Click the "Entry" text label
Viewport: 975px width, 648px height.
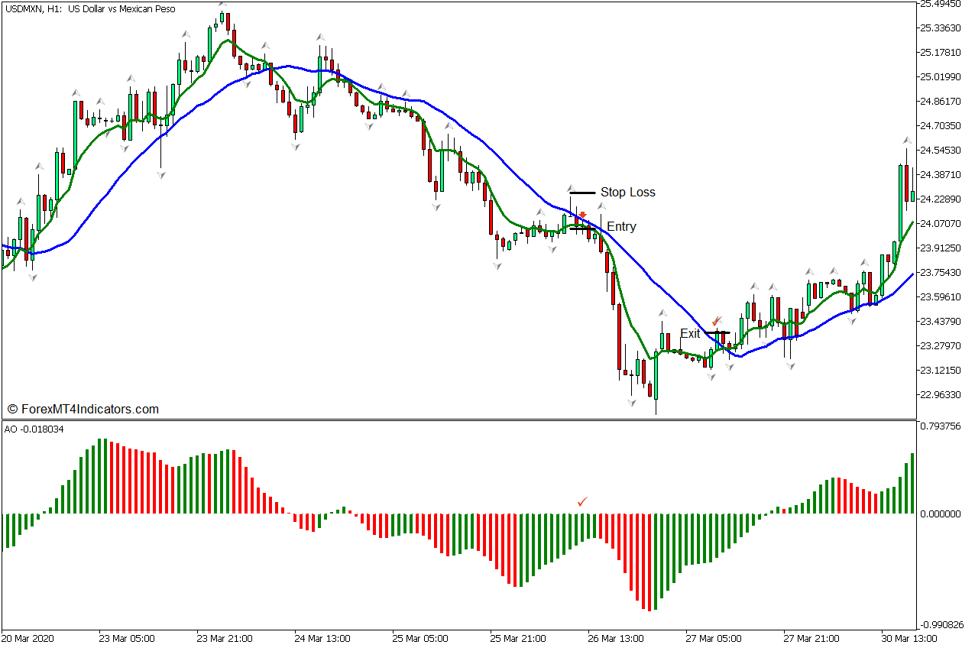(621, 227)
